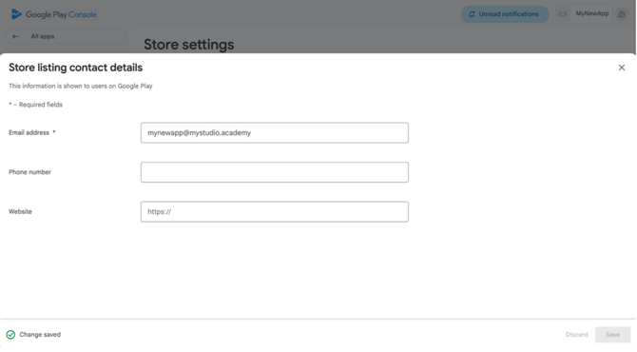Click the Website label

[x=20, y=211]
